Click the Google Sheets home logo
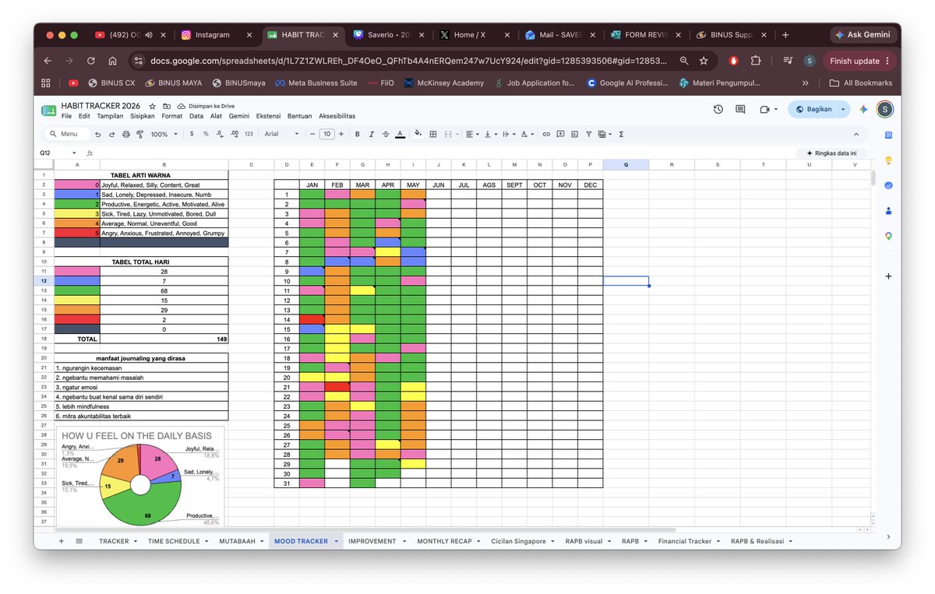Image resolution: width=935 pixels, height=594 pixels. 49,111
